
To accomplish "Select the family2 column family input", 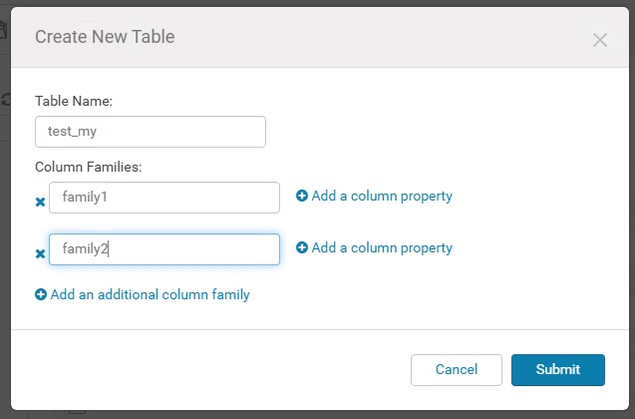I will (x=164, y=249).
